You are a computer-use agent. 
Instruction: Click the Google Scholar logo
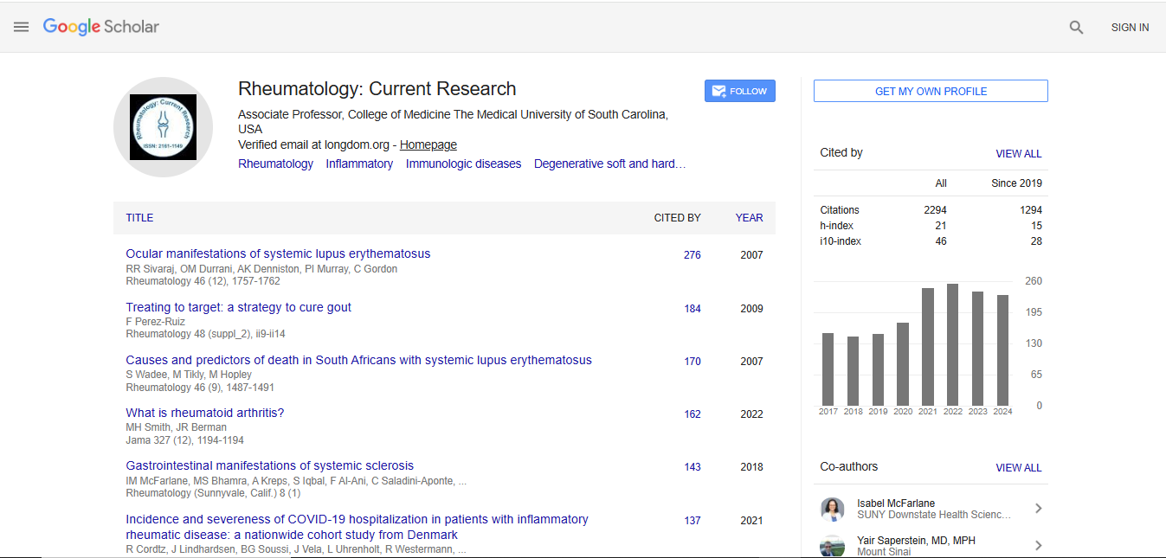[101, 27]
